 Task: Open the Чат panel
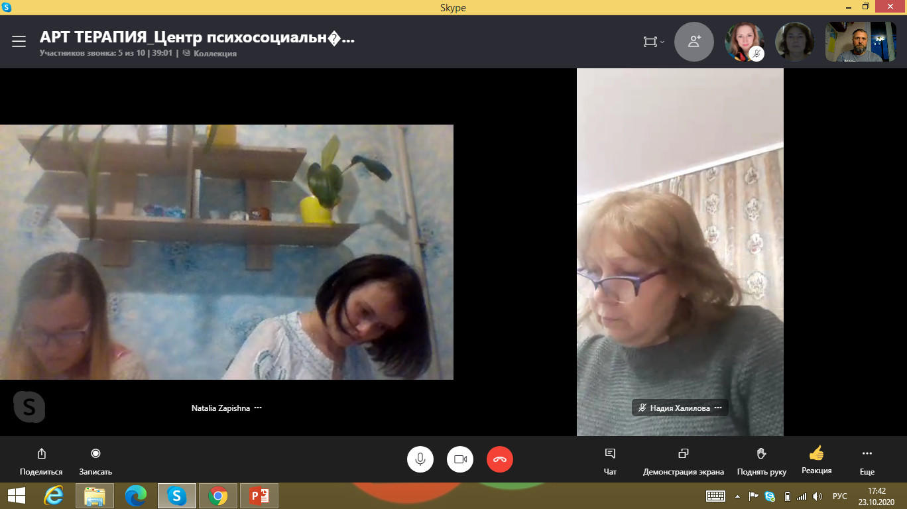610,461
